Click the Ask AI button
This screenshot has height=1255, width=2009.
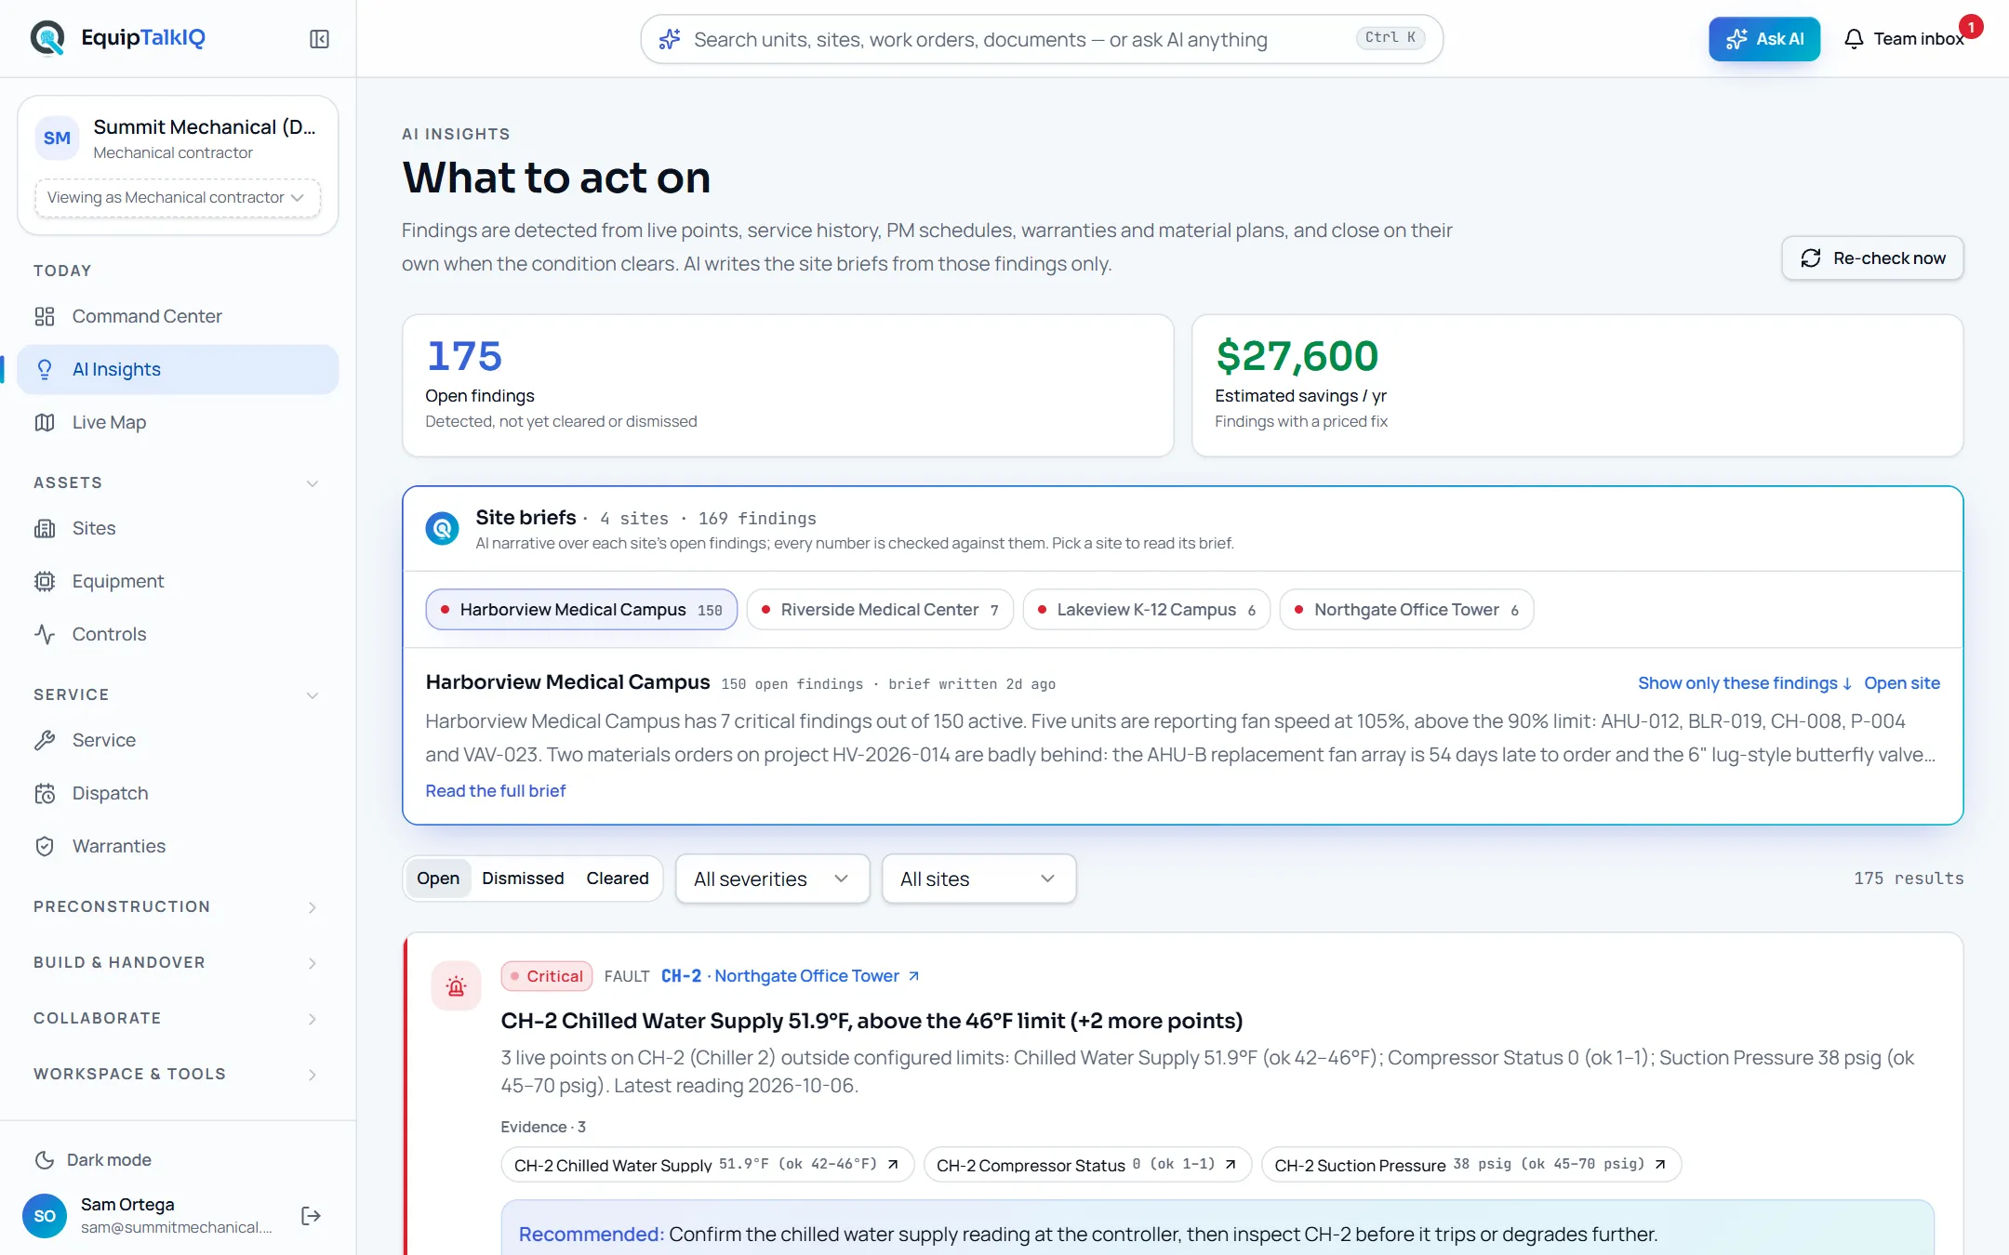coord(1764,39)
